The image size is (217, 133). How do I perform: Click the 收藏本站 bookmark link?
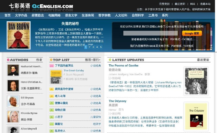(205, 4)
